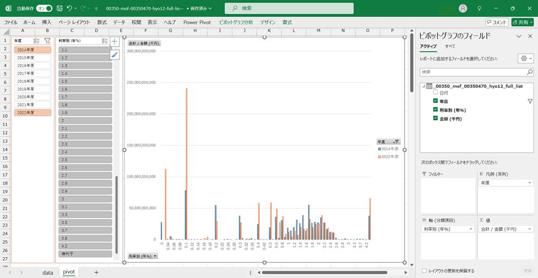Open the 挿入 ribbon tab
The height and width of the screenshot is (278, 538).
point(47,22)
